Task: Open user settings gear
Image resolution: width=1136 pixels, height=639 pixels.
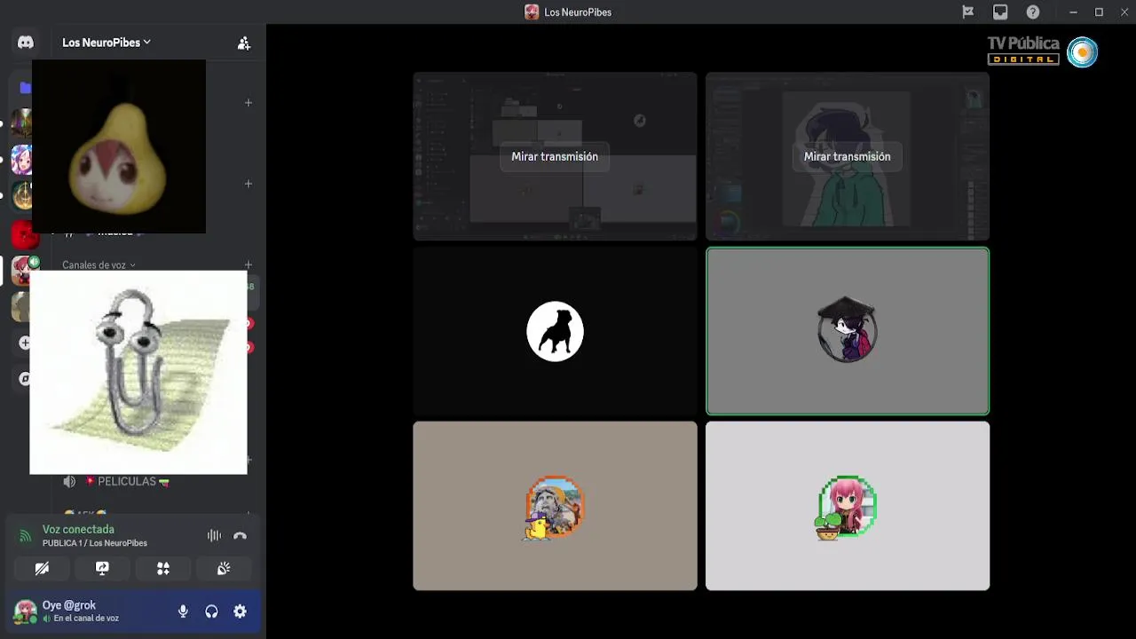Action: (240, 611)
